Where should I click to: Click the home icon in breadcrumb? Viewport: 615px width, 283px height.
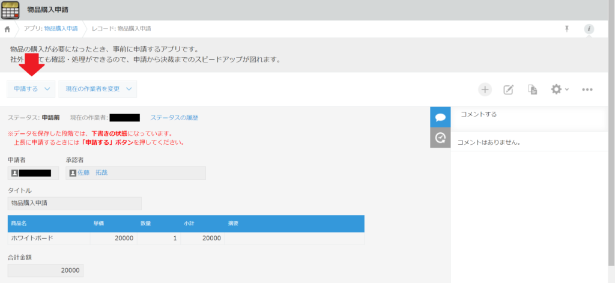click(7, 29)
